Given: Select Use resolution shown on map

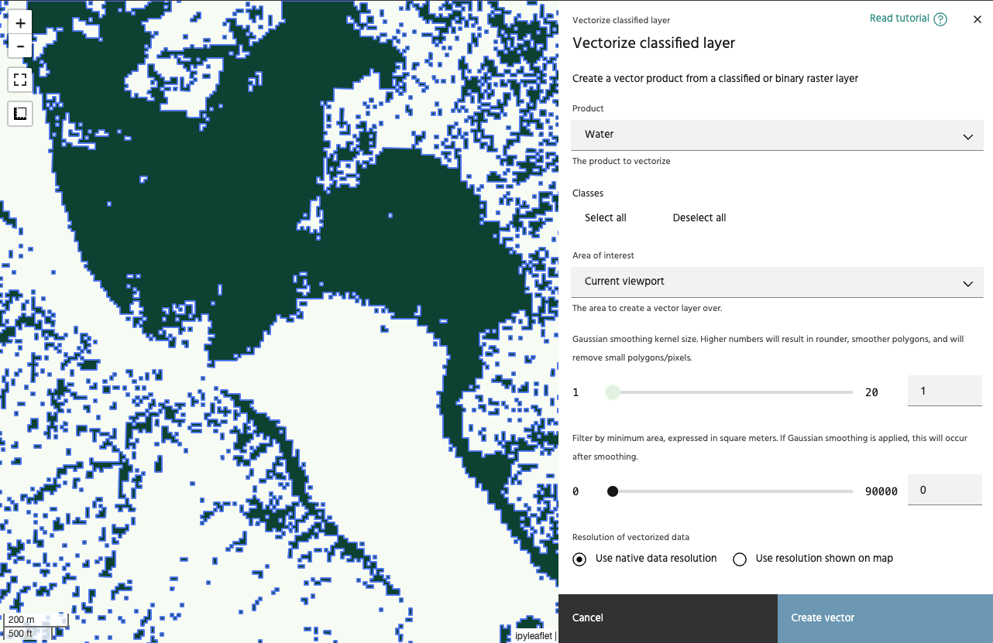Looking at the screenshot, I should click(x=740, y=559).
